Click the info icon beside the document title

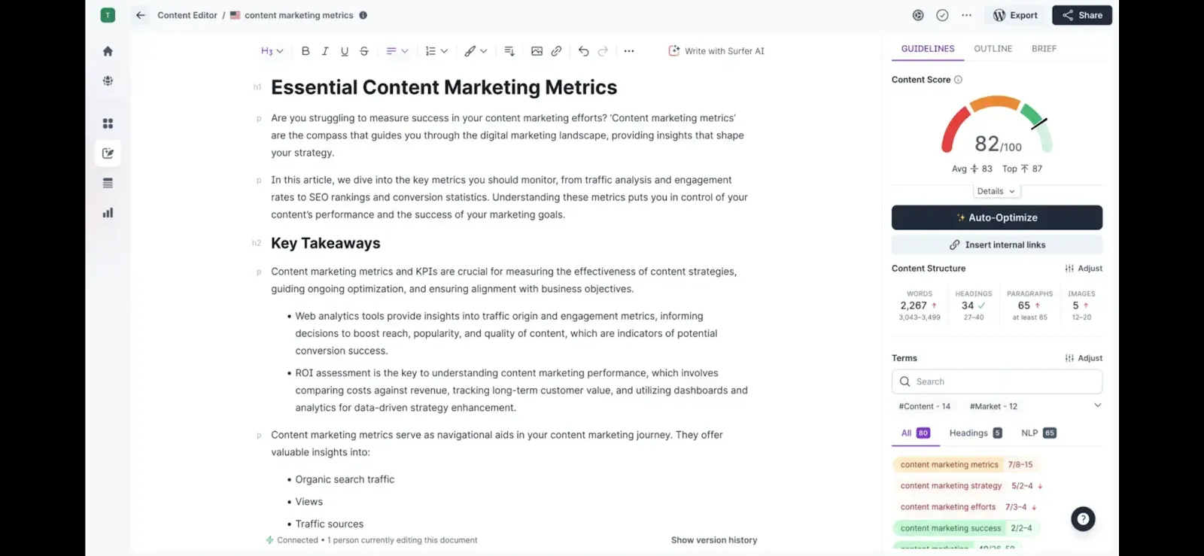363,15
